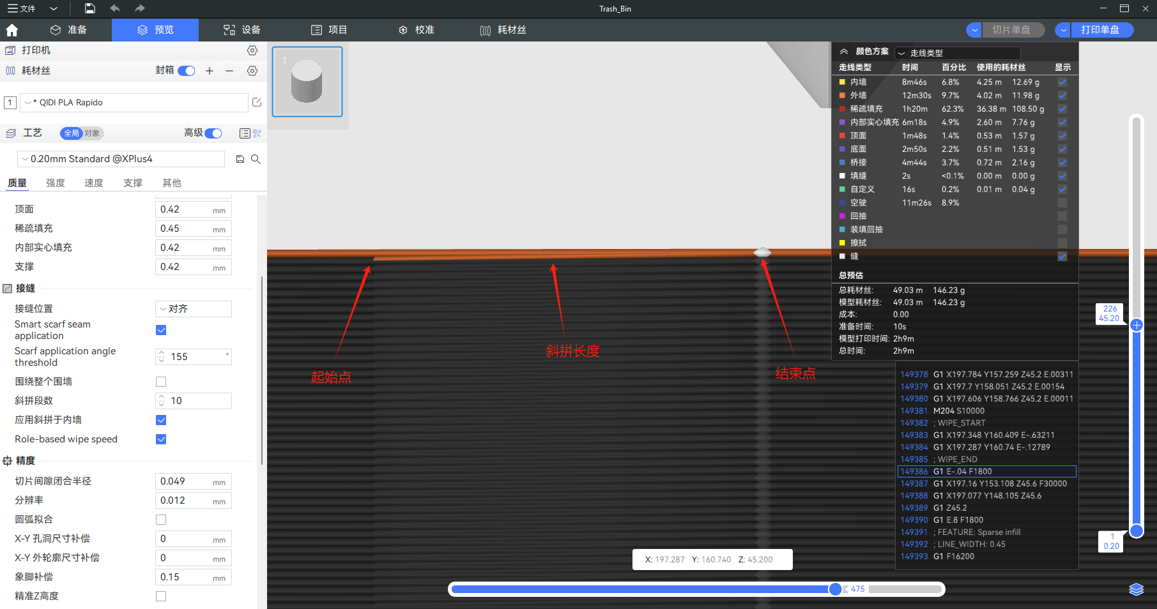Click the save icon in title bar
1157x609 pixels.
90,8
